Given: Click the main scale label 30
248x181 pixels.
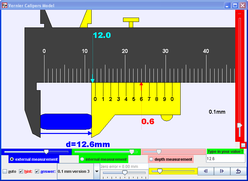Looking at the screenshot, I should pyautogui.click(x=165, y=51).
